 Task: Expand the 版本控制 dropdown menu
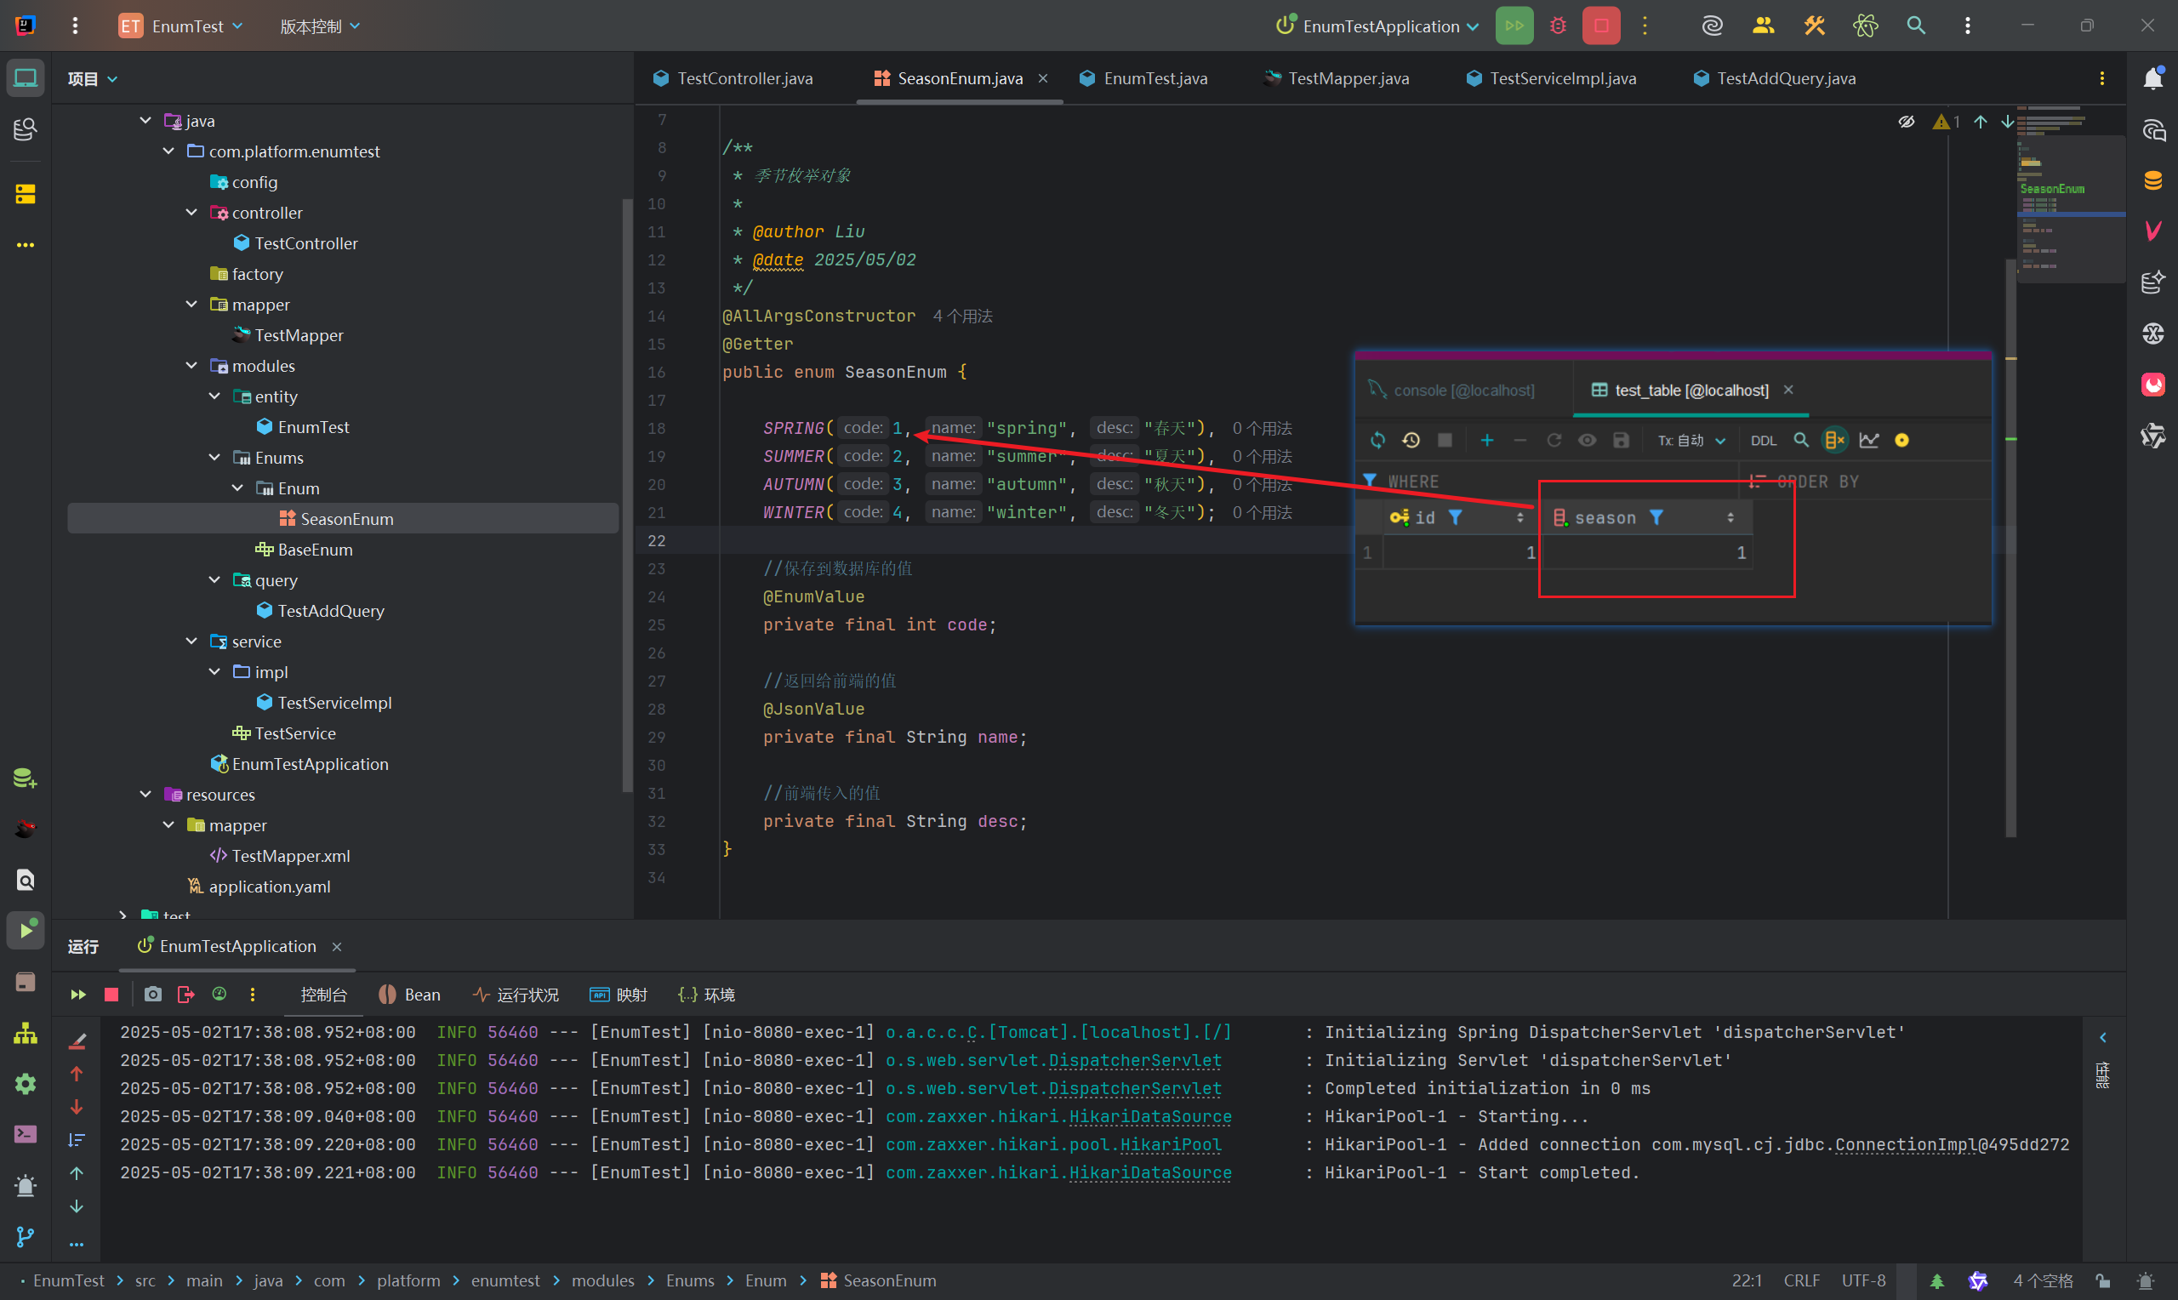(320, 26)
